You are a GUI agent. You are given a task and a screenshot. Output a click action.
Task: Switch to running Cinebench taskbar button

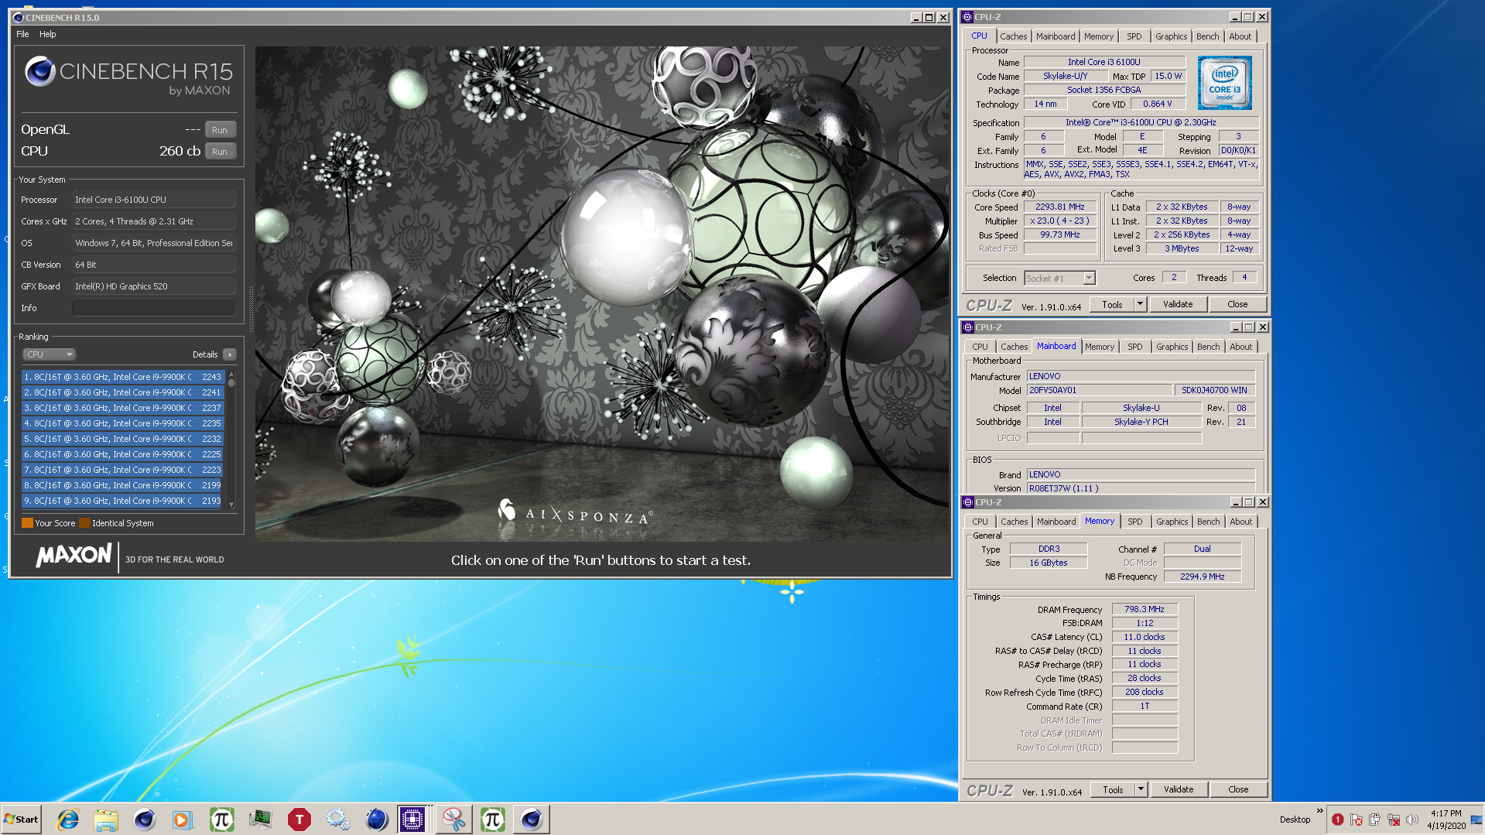point(532,820)
